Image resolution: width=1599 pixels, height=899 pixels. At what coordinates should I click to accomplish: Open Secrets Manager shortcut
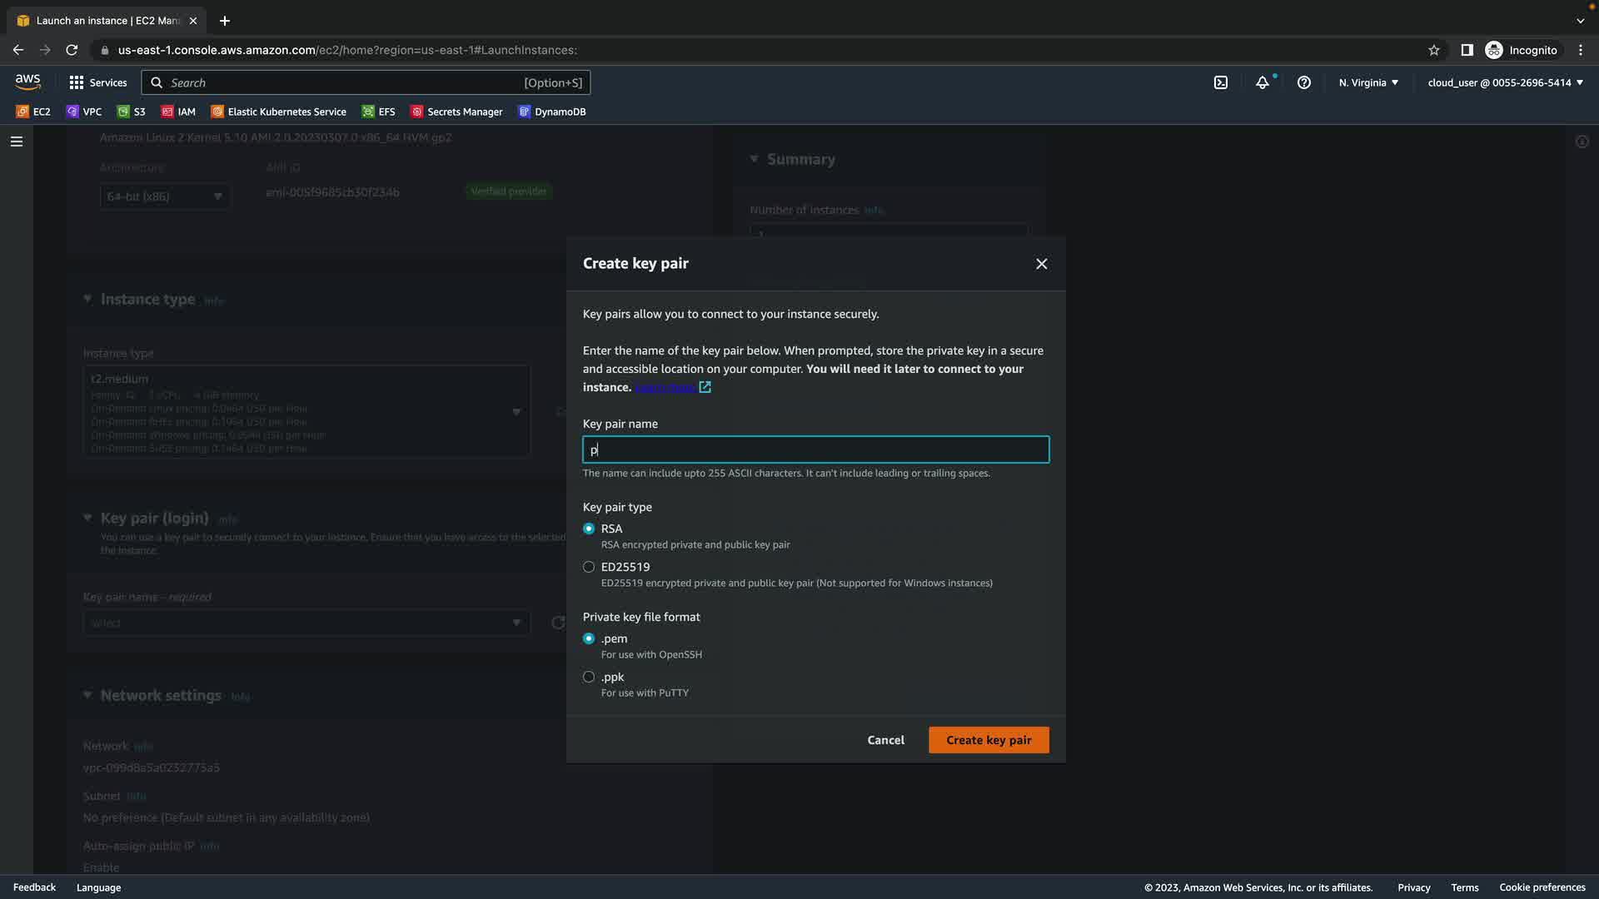pyautogui.click(x=456, y=112)
